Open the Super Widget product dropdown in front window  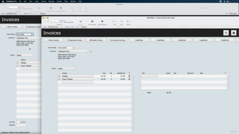tap(77, 79)
